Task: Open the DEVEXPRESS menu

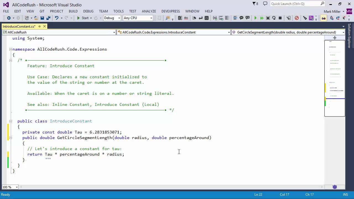Action: (x=171, y=11)
